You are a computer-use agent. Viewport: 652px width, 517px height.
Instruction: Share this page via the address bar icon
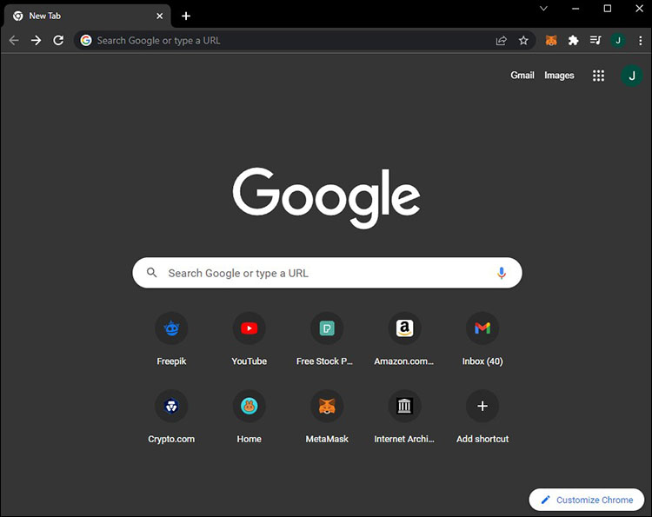click(x=502, y=40)
